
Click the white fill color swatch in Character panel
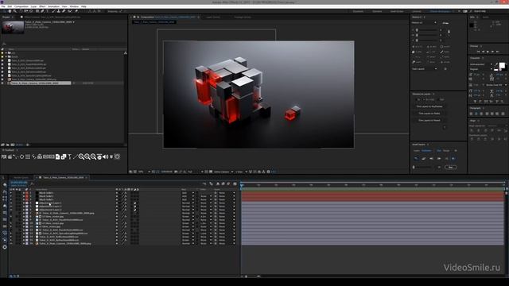pyautogui.click(x=502, y=65)
